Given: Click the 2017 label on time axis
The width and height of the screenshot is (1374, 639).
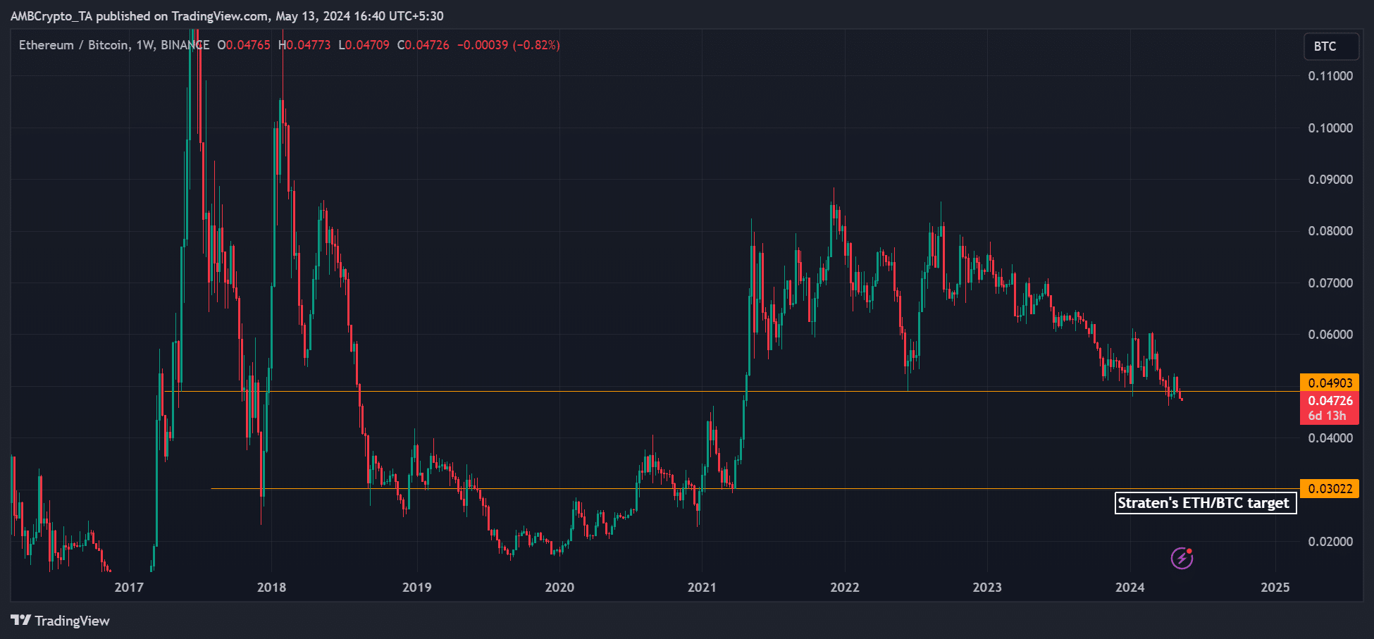Looking at the screenshot, I should point(129,588).
